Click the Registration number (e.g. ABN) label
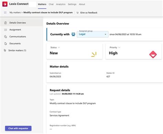 [x=63, y=125]
